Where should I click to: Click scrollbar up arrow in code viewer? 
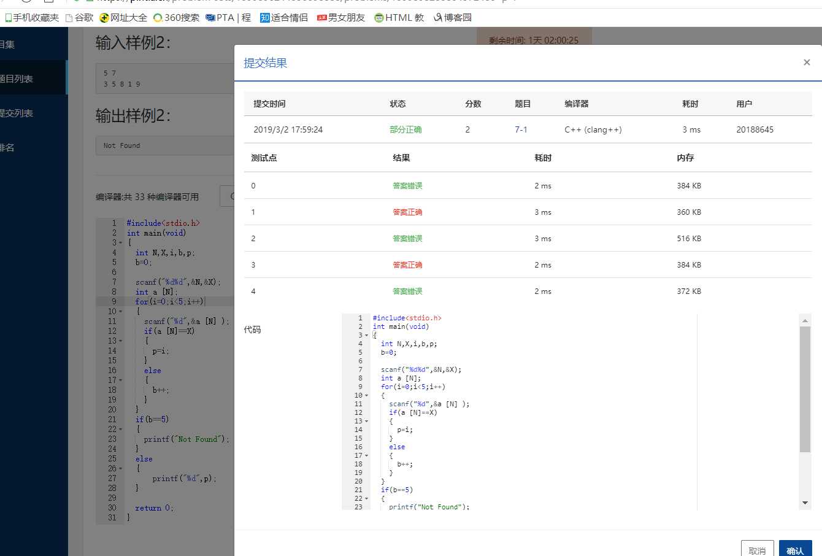tap(805, 320)
